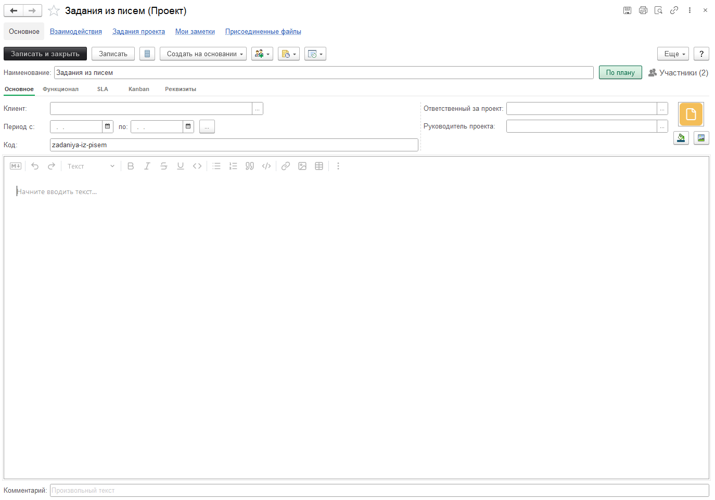Open Ответственный за проект selection ellipsis

(662, 108)
